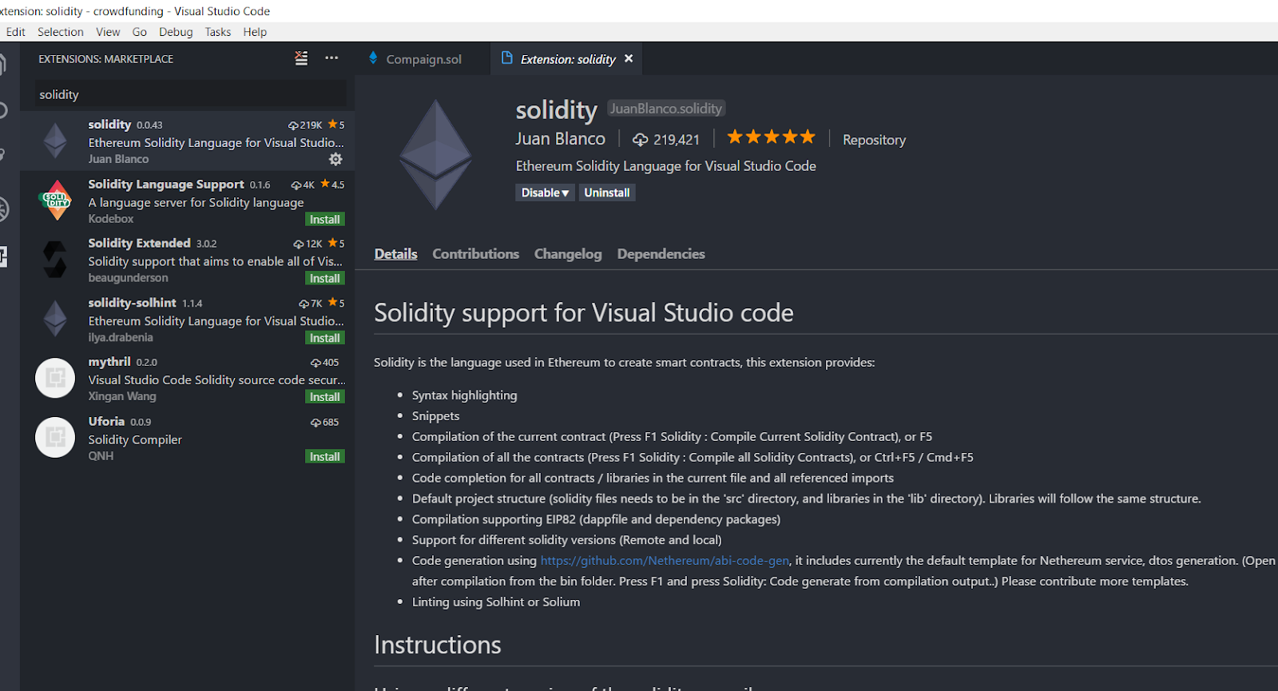Install the mythril extension
The width and height of the screenshot is (1278, 691).
pyautogui.click(x=325, y=397)
